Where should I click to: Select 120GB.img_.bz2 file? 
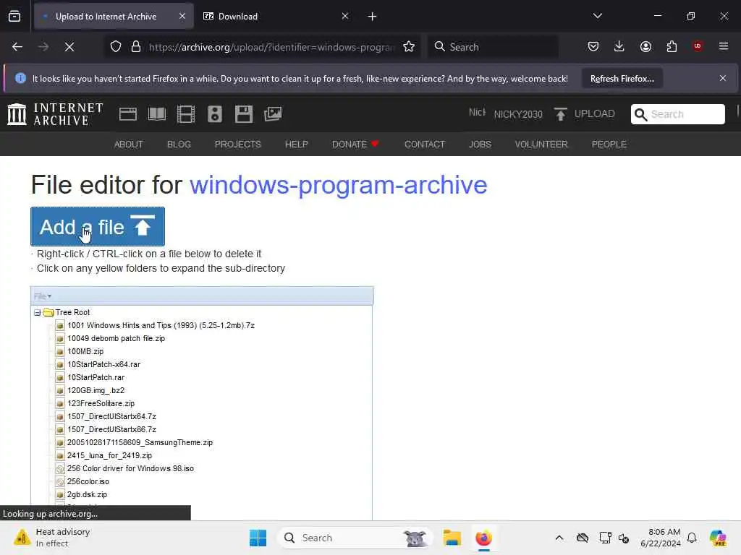click(96, 390)
